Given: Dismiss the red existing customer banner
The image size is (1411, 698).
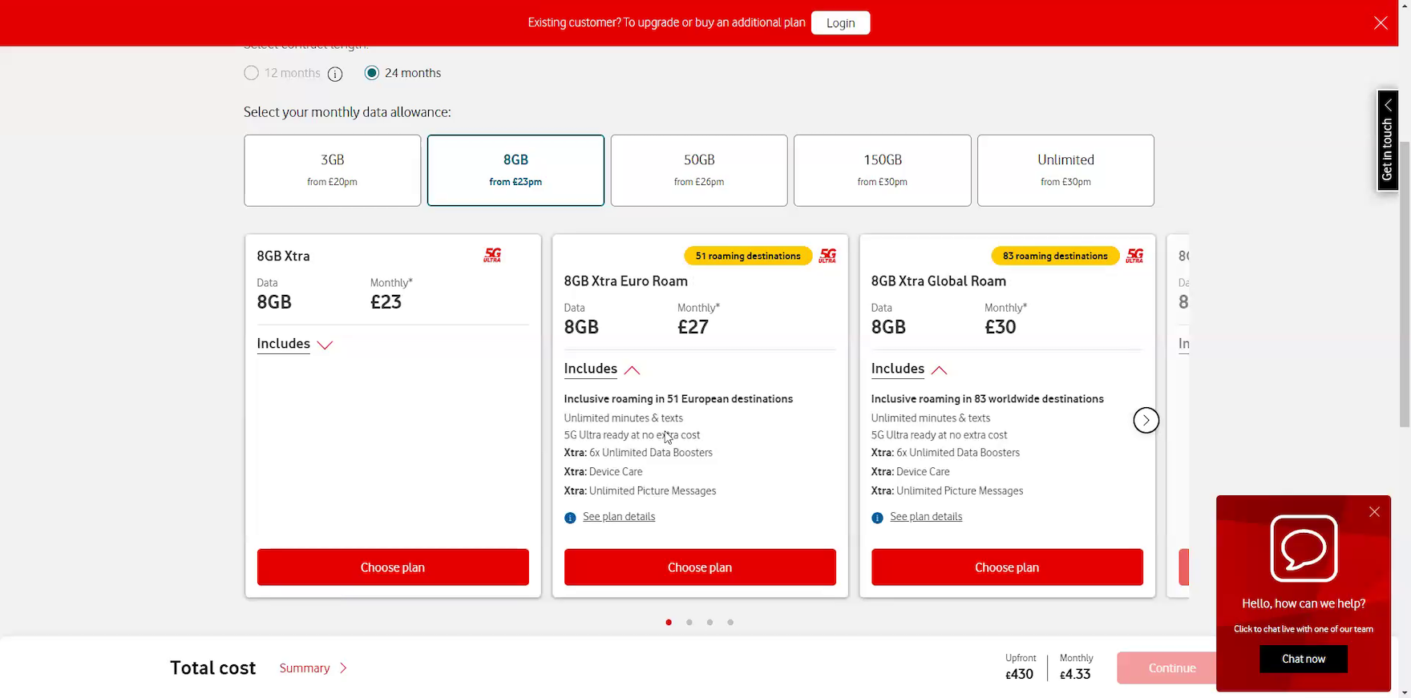Looking at the screenshot, I should point(1381,23).
